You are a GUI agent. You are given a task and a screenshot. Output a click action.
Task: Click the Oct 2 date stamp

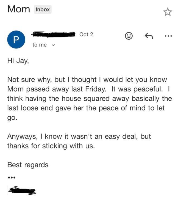click(86, 34)
